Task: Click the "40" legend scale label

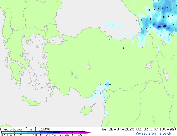Action: click(73, 135)
